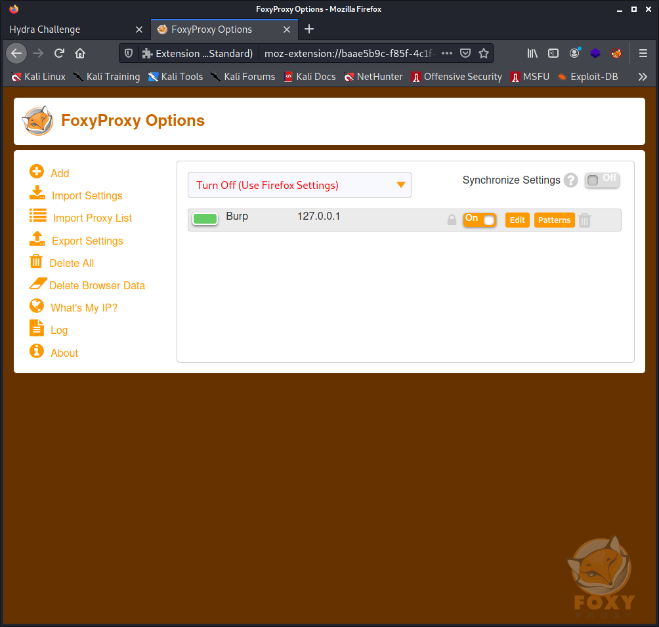This screenshot has width=659, height=627.
Task: Show more bookmarks with chevron
Action: 642,77
